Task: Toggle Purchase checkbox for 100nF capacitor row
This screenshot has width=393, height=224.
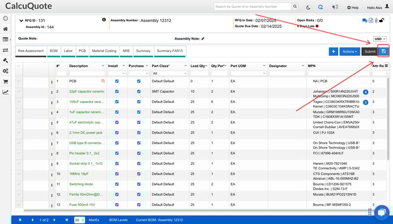Action: click(x=139, y=102)
